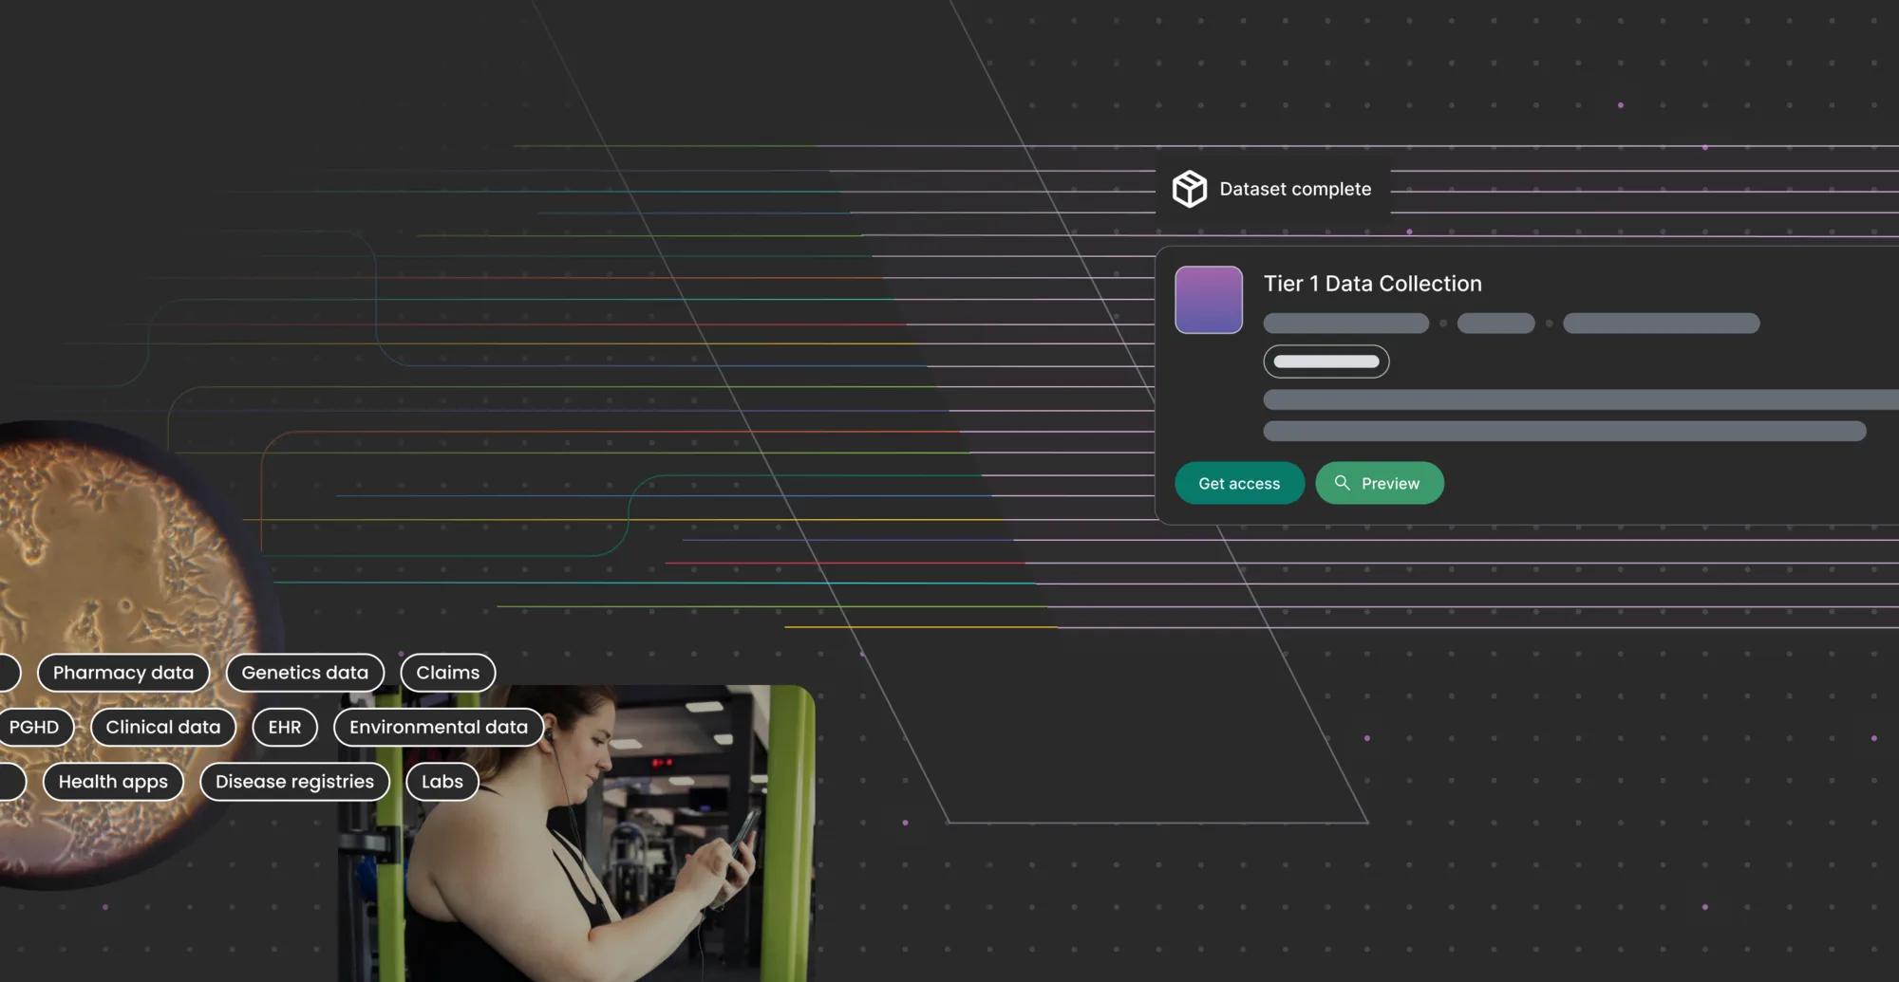The width and height of the screenshot is (1899, 982).
Task: Enable the Environmental data chip
Action: [x=438, y=727]
